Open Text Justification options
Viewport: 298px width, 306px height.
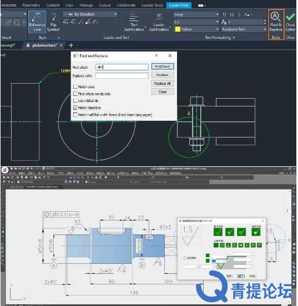point(134,22)
